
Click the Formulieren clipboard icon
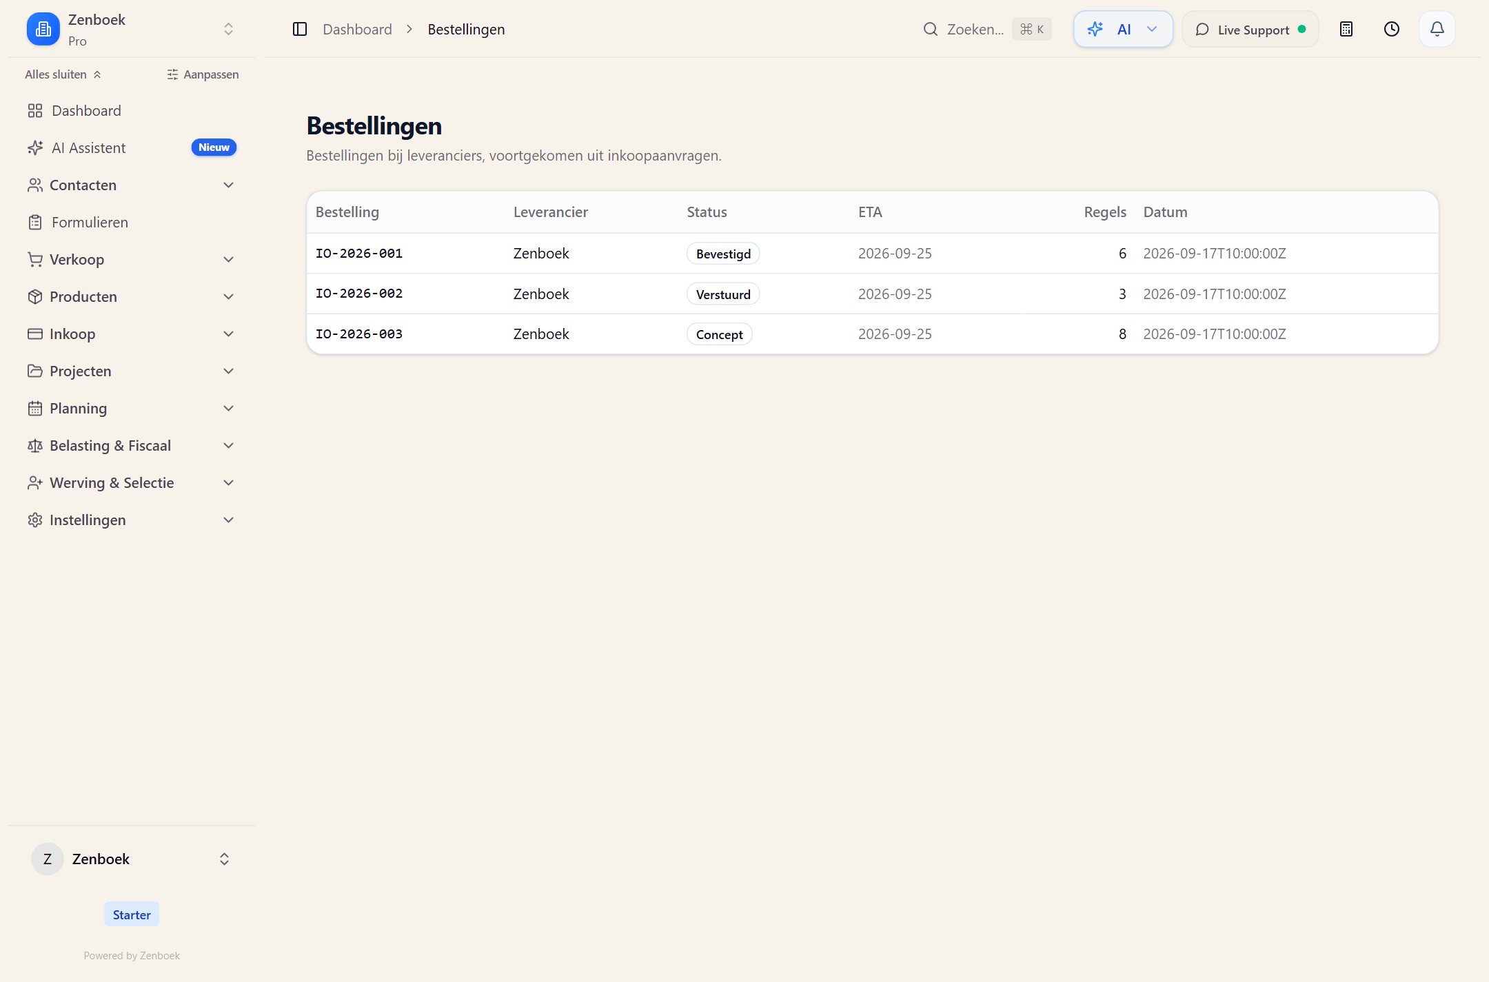coord(35,222)
